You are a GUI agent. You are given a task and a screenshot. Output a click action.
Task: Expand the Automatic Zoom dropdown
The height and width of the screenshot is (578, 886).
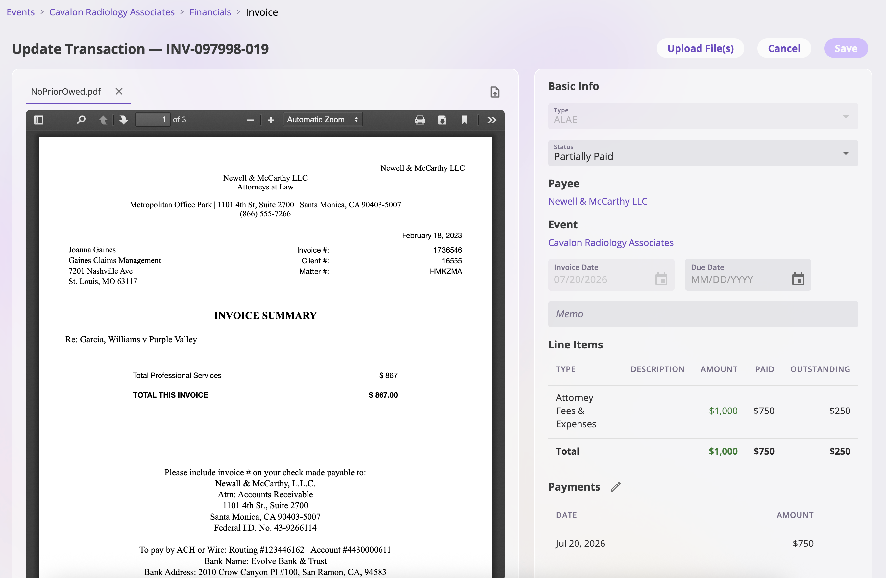[323, 120]
